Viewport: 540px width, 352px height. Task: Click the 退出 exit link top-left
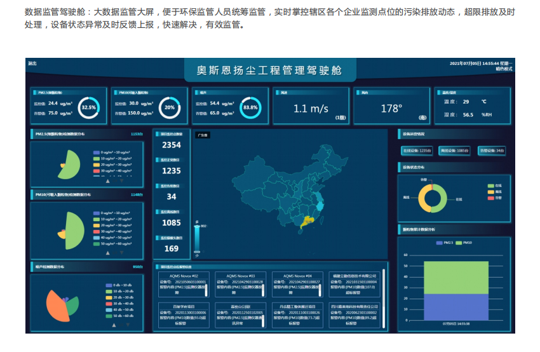[x=32, y=64]
